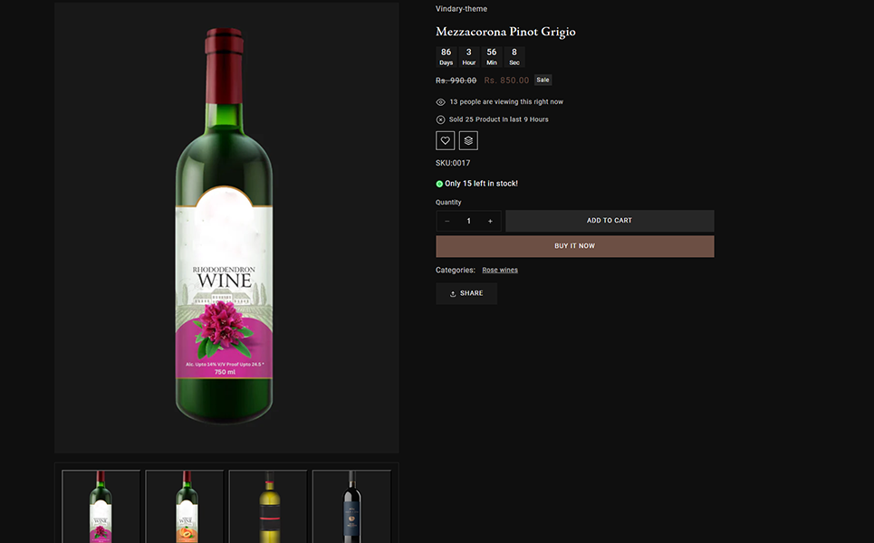Select the first thumbnail with pink label bottle
874x543 pixels.
click(101, 506)
